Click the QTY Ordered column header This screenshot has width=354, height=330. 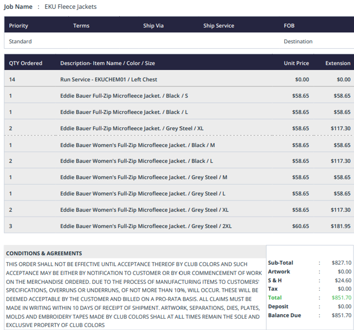25,63
